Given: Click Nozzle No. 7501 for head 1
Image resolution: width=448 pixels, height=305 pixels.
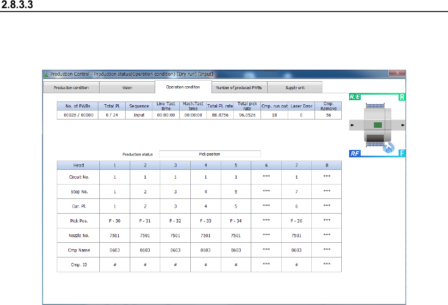Looking at the screenshot, I should (x=115, y=236).
